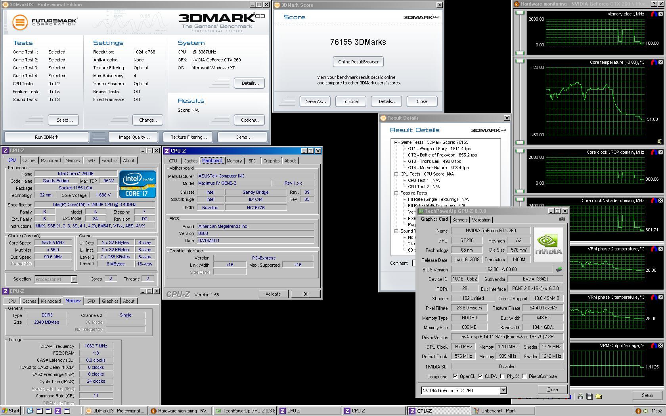Click bottom slider handle beside Memory clock graph
This screenshot has height=416, width=666.
520,53
